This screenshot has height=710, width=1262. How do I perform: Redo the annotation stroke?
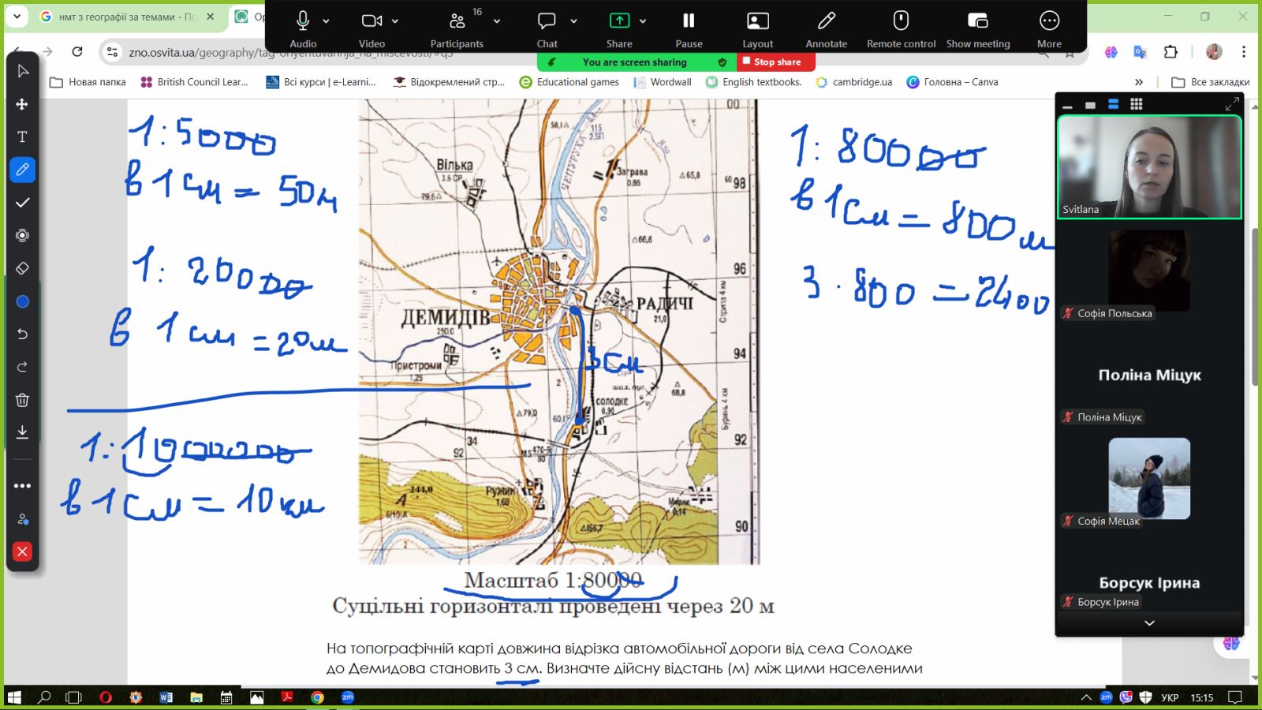(22, 367)
